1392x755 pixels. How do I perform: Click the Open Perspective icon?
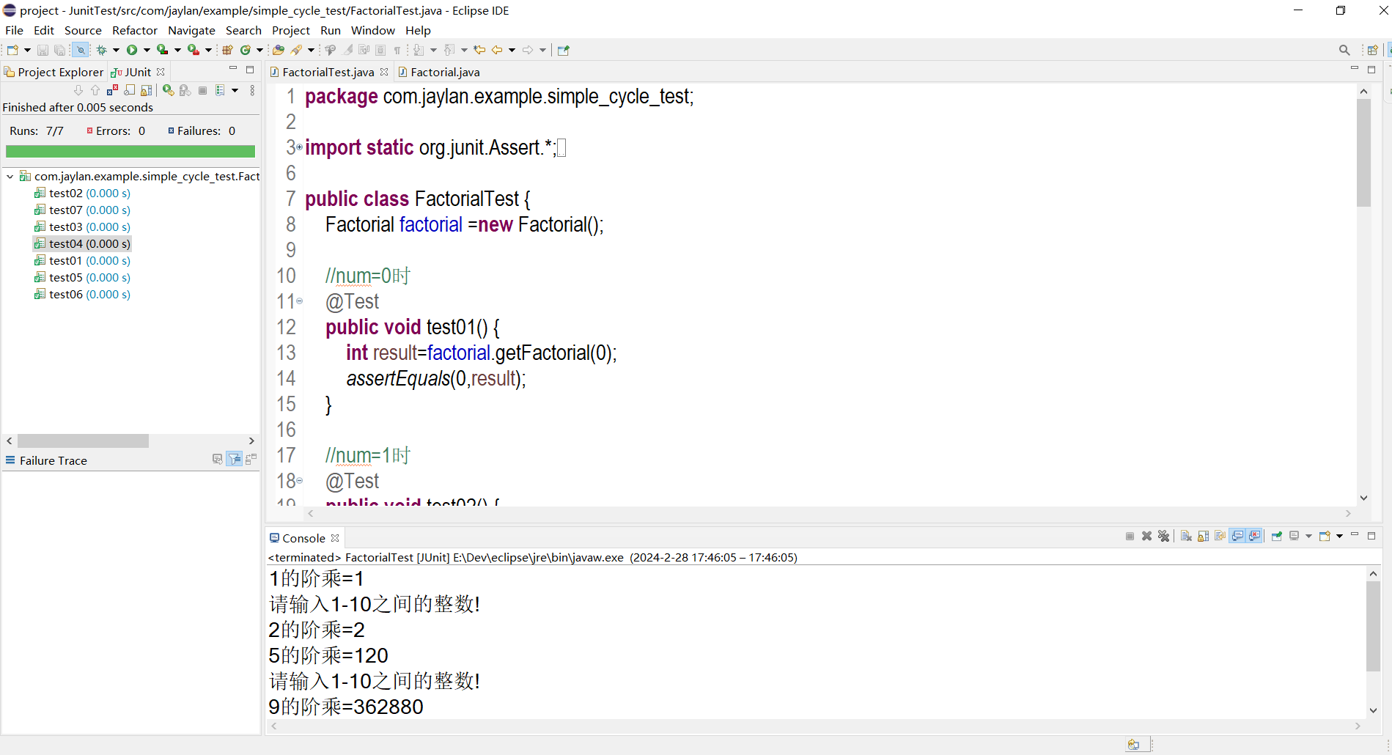(1372, 50)
